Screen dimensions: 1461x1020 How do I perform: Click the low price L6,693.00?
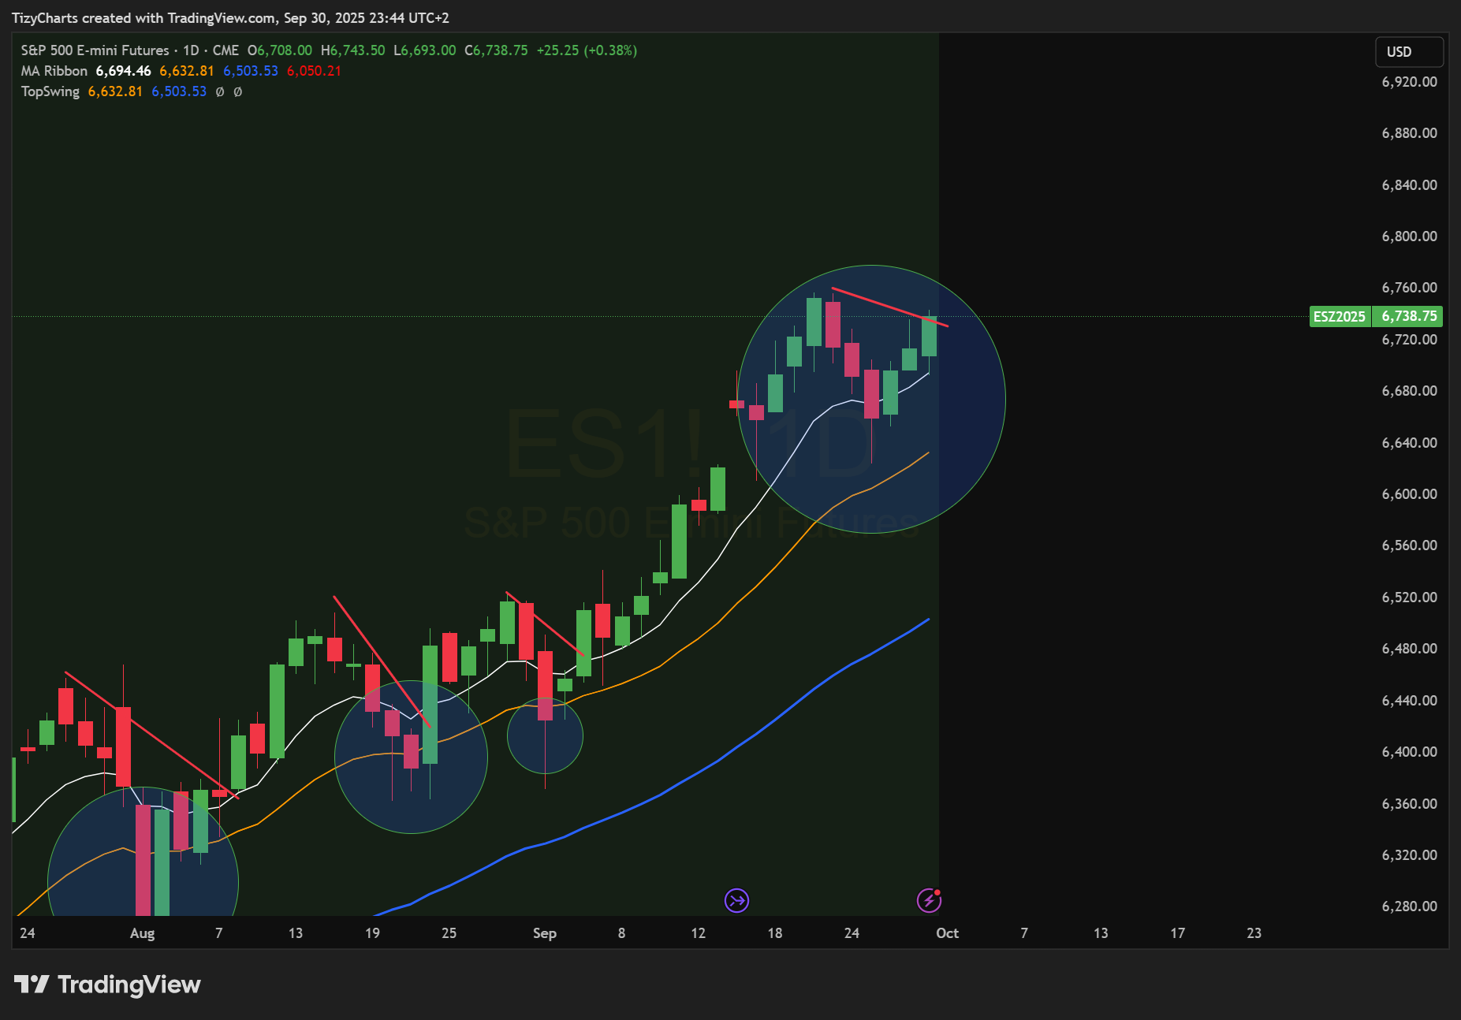(425, 50)
